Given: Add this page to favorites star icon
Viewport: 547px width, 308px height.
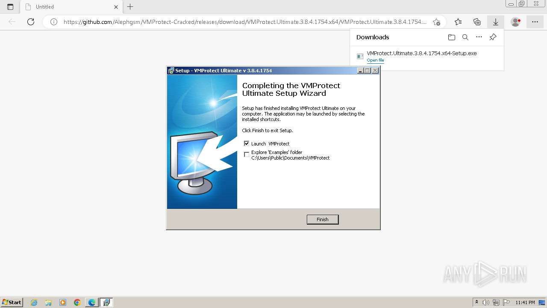Looking at the screenshot, I should coord(436,22).
